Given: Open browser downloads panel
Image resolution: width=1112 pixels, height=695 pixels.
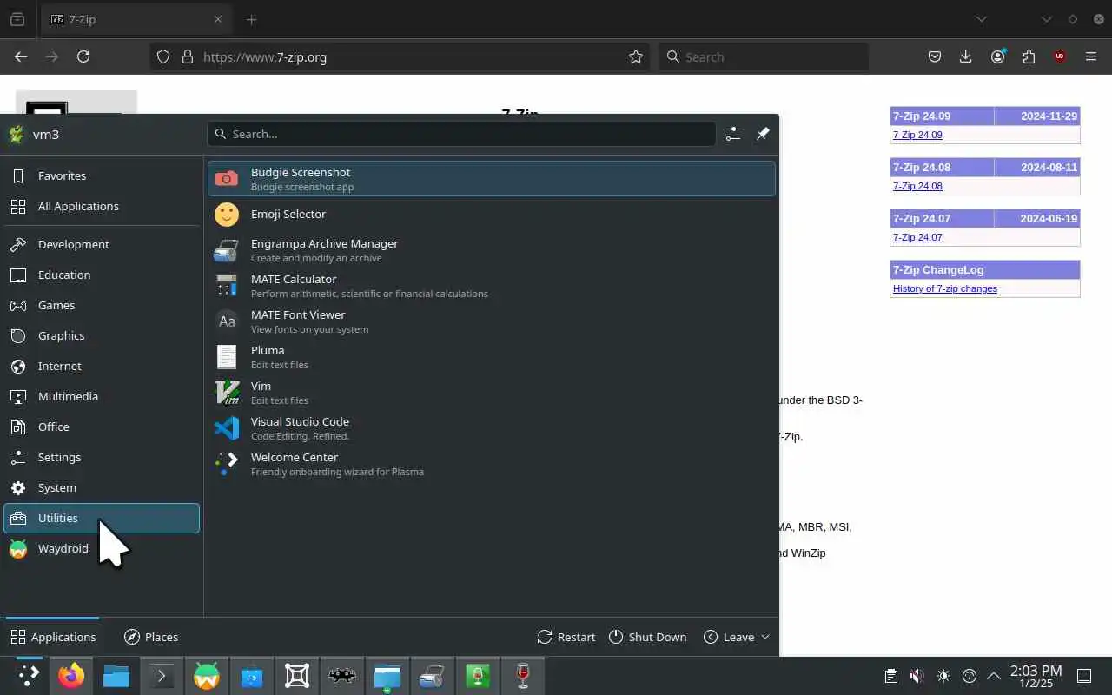Looking at the screenshot, I should [965, 56].
